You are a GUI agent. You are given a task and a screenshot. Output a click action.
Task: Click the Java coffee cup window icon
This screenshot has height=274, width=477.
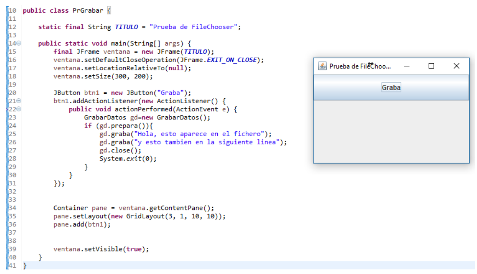pyautogui.click(x=323, y=66)
